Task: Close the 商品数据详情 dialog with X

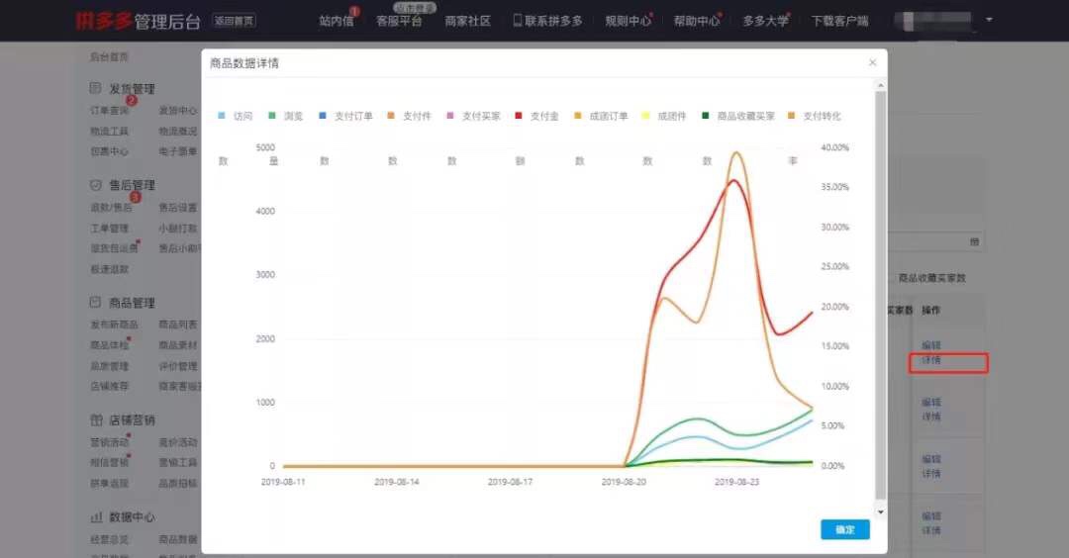Action: point(873,62)
